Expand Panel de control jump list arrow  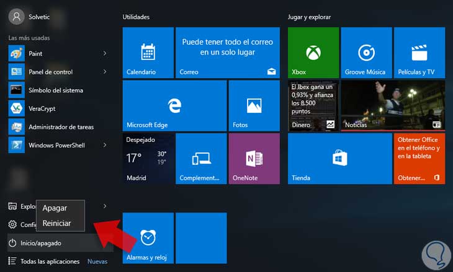pyautogui.click(x=105, y=71)
